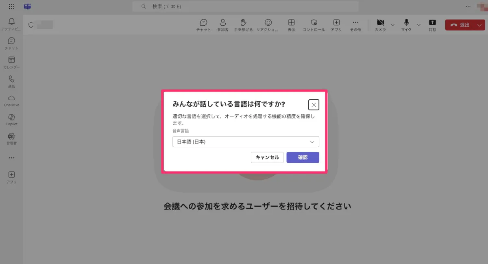Open the reactions menu
This screenshot has width=488, height=264.
[x=268, y=25]
